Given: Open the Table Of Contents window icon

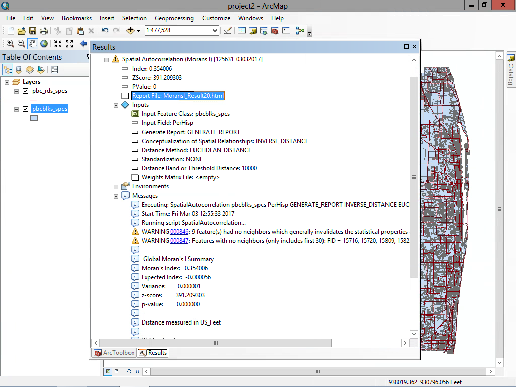Looking at the screenshot, I should click(242, 31).
